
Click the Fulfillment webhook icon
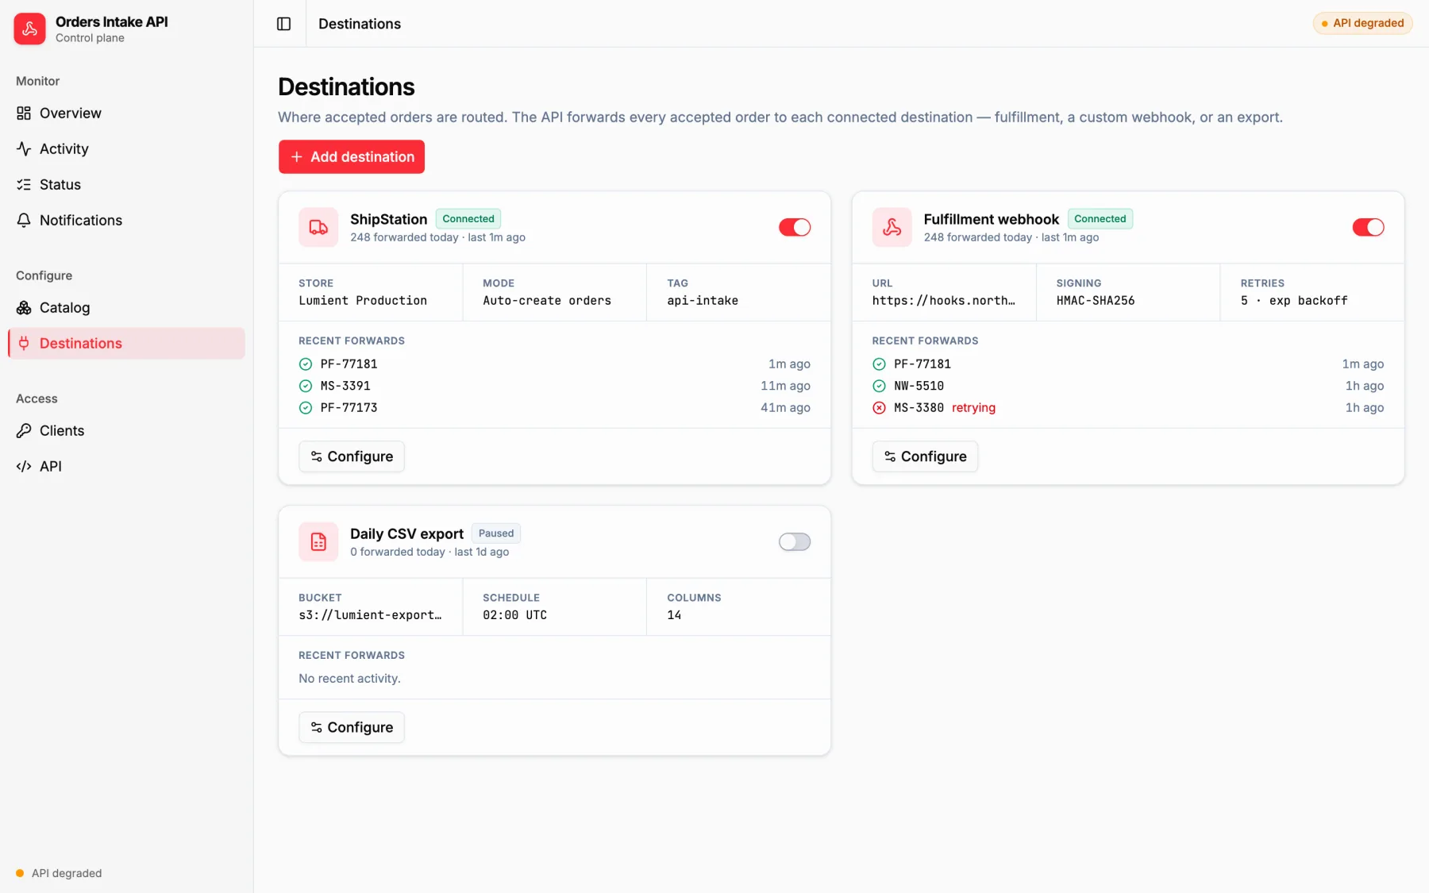[x=892, y=227]
